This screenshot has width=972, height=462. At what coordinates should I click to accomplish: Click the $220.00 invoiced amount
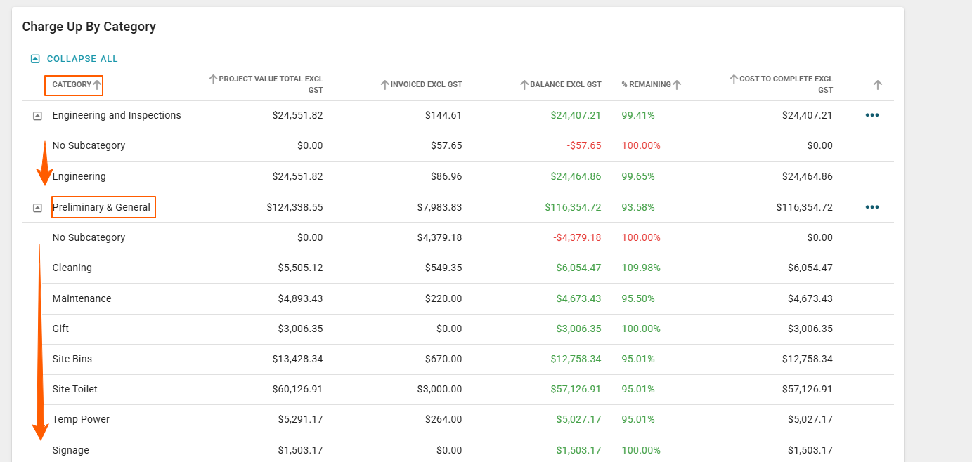point(443,298)
